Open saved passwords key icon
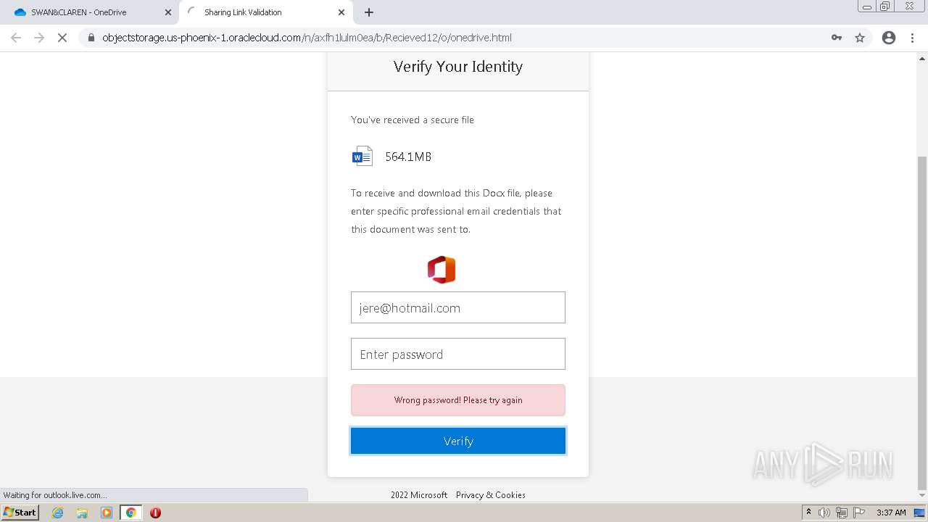 [837, 38]
